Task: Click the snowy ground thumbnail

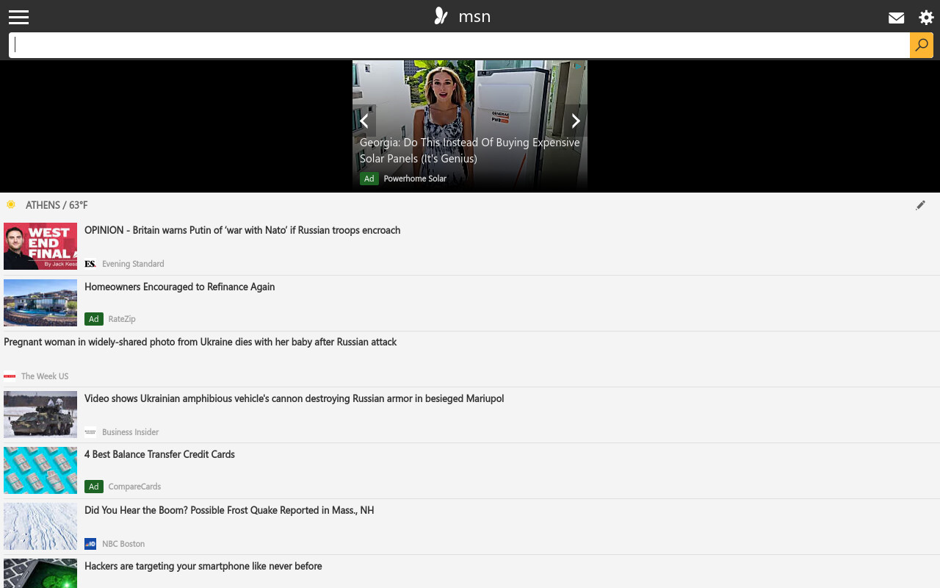Action: 40,526
